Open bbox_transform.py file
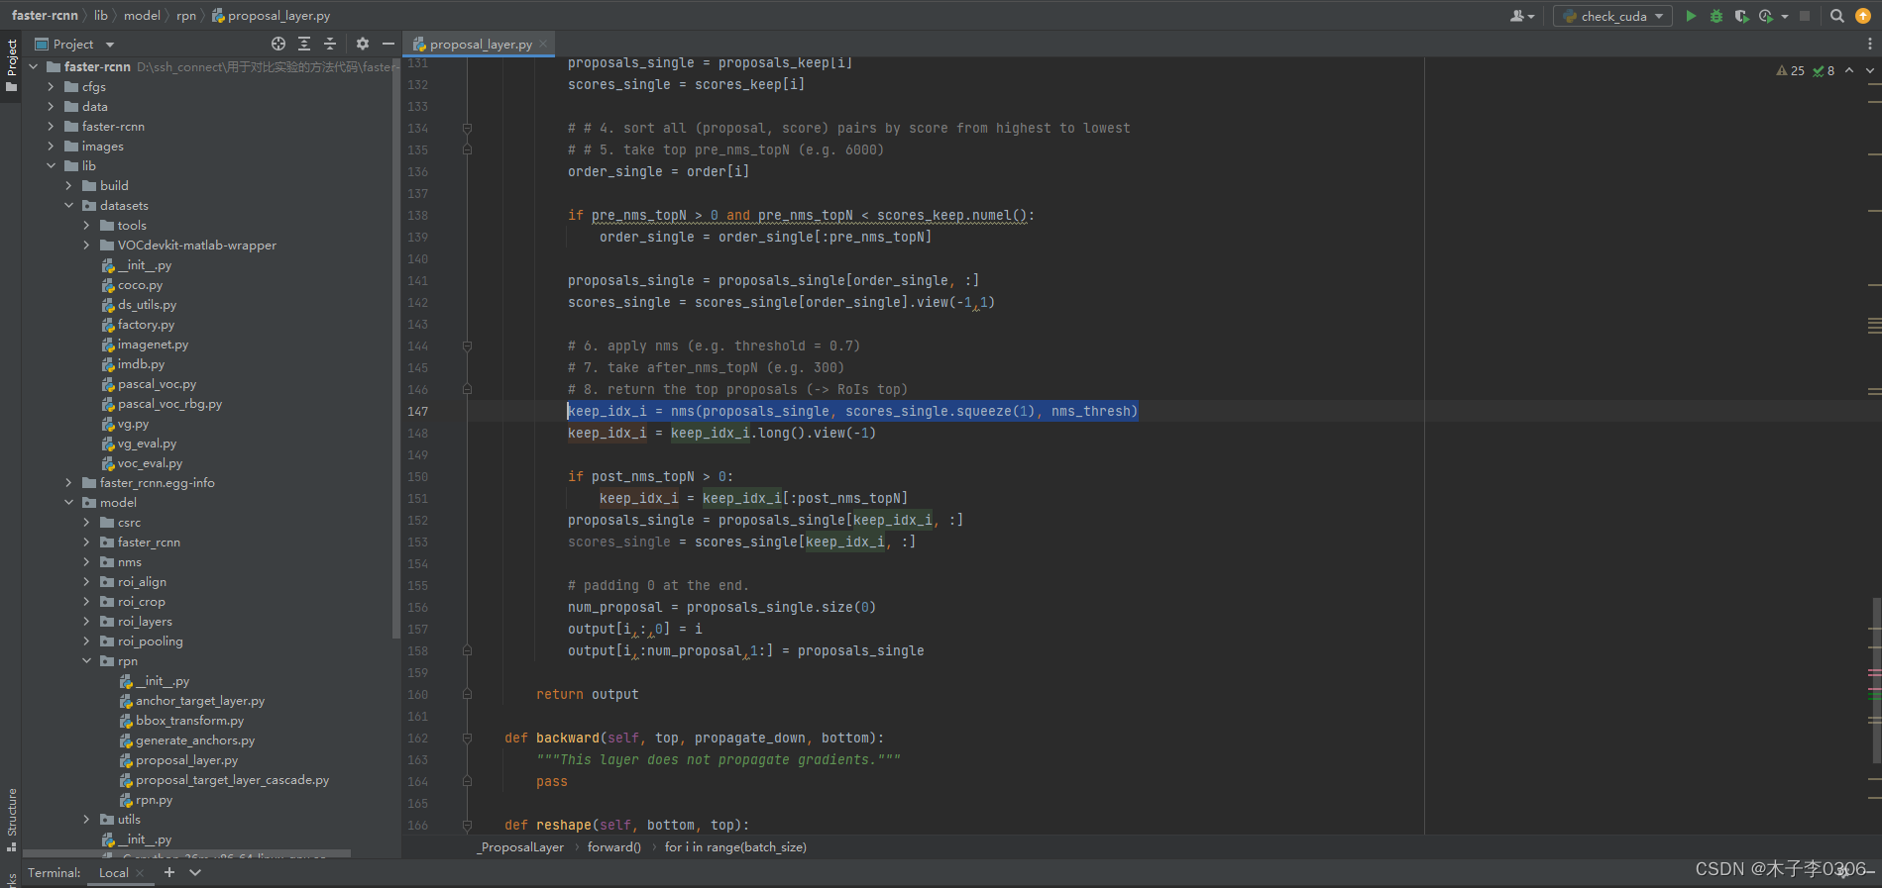 pos(189,721)
